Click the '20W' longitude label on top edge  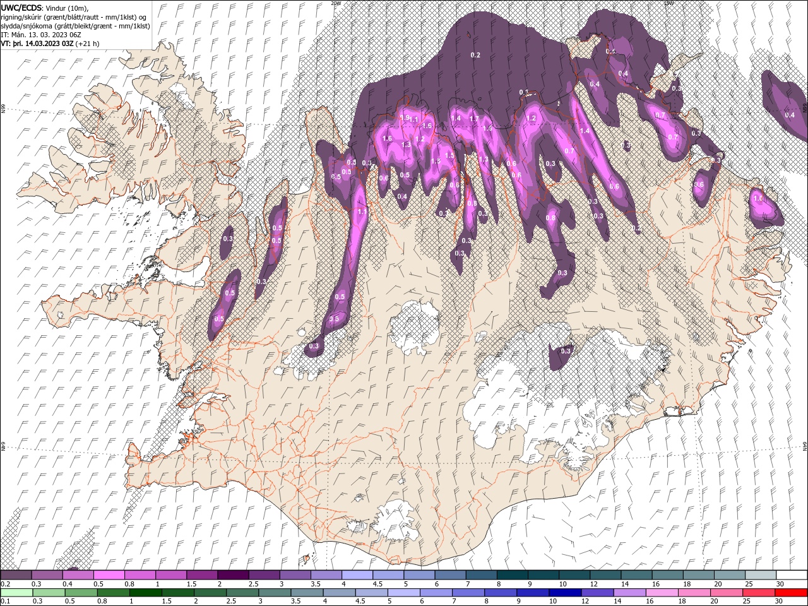(336, 3)
